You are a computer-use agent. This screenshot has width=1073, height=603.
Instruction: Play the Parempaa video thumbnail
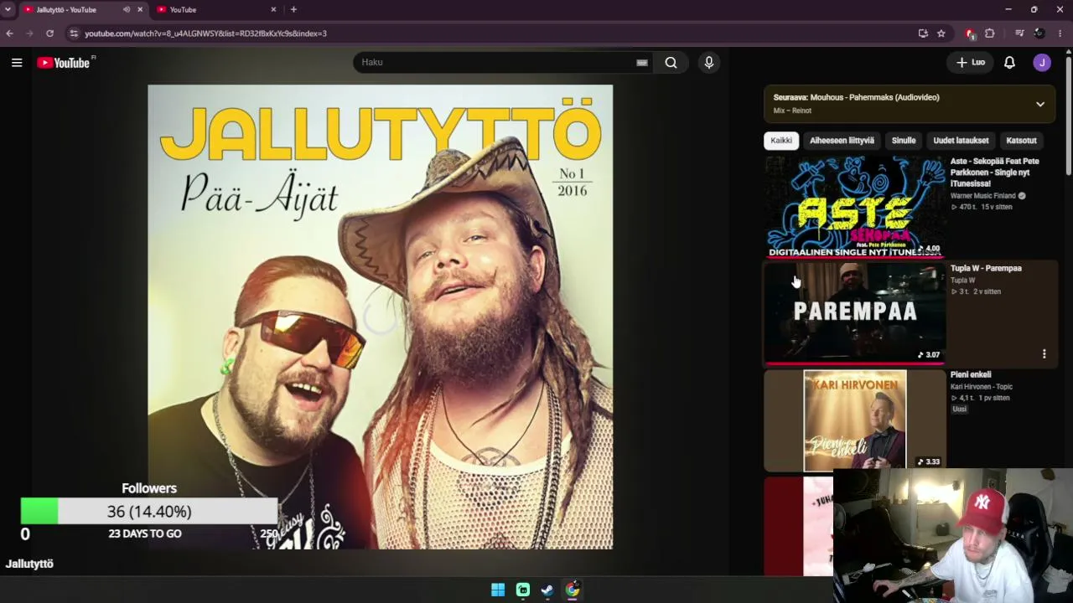click(x=855, y=313)
